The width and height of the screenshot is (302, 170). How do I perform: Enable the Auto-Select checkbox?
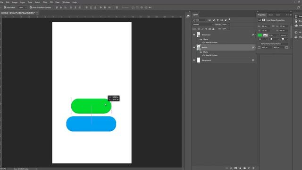[x=5, y=8]
